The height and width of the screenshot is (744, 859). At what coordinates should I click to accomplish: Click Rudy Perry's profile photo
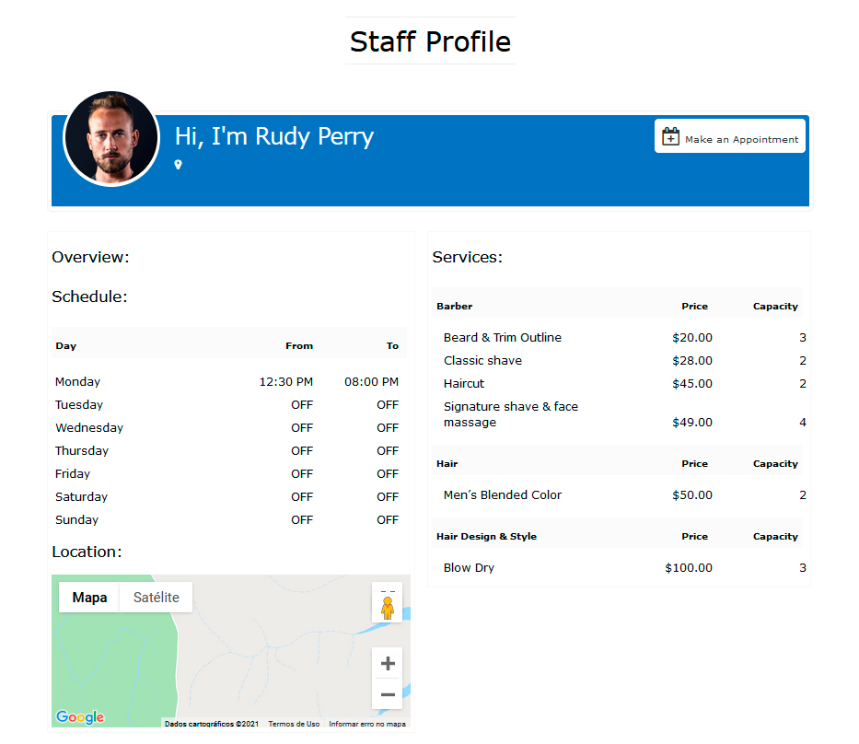click(111, 139)
